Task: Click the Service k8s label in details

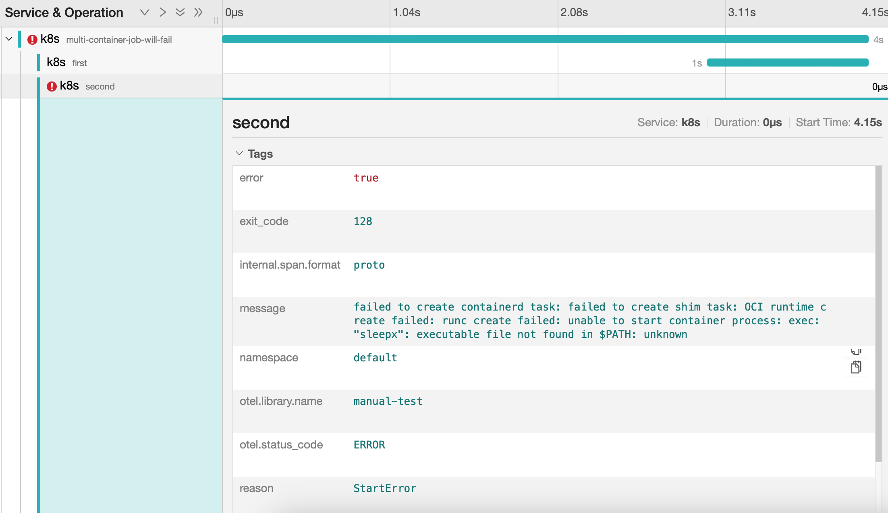Action: pyautogui.click(x=669, y=123)
